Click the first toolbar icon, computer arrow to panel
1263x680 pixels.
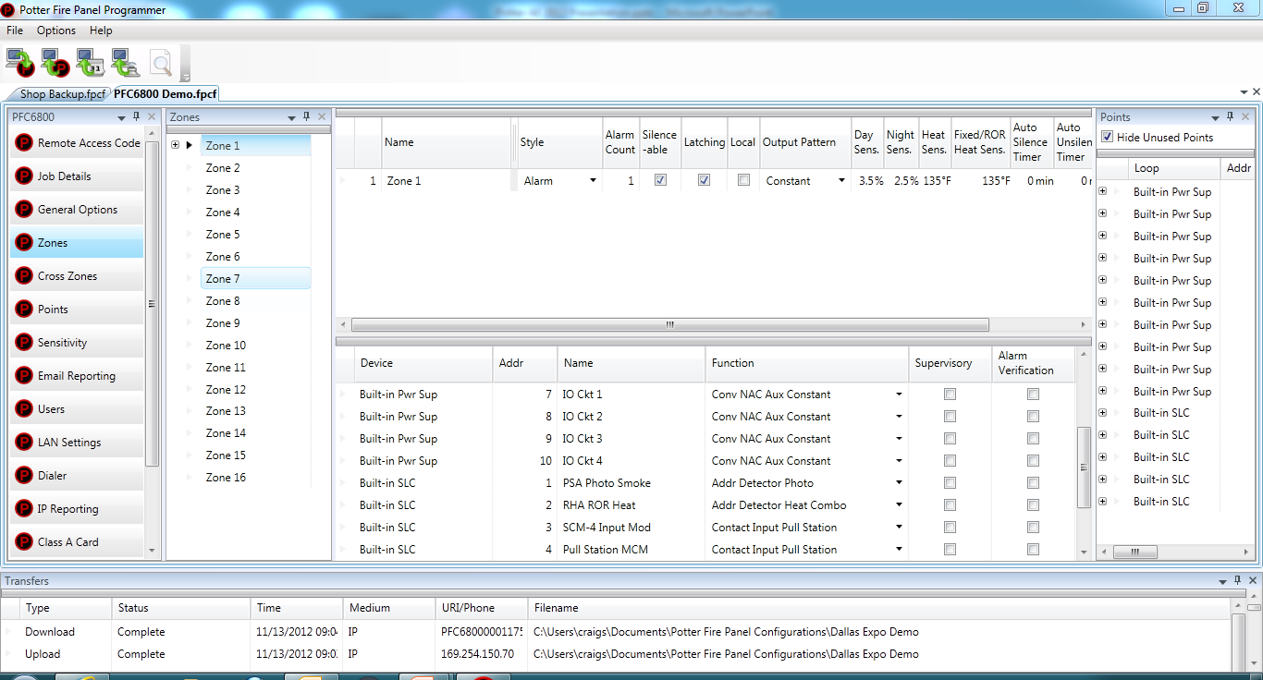point(20,63)
